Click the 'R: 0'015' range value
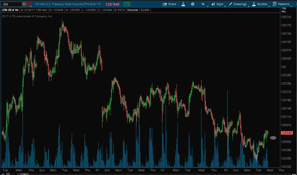 [119, 10]
